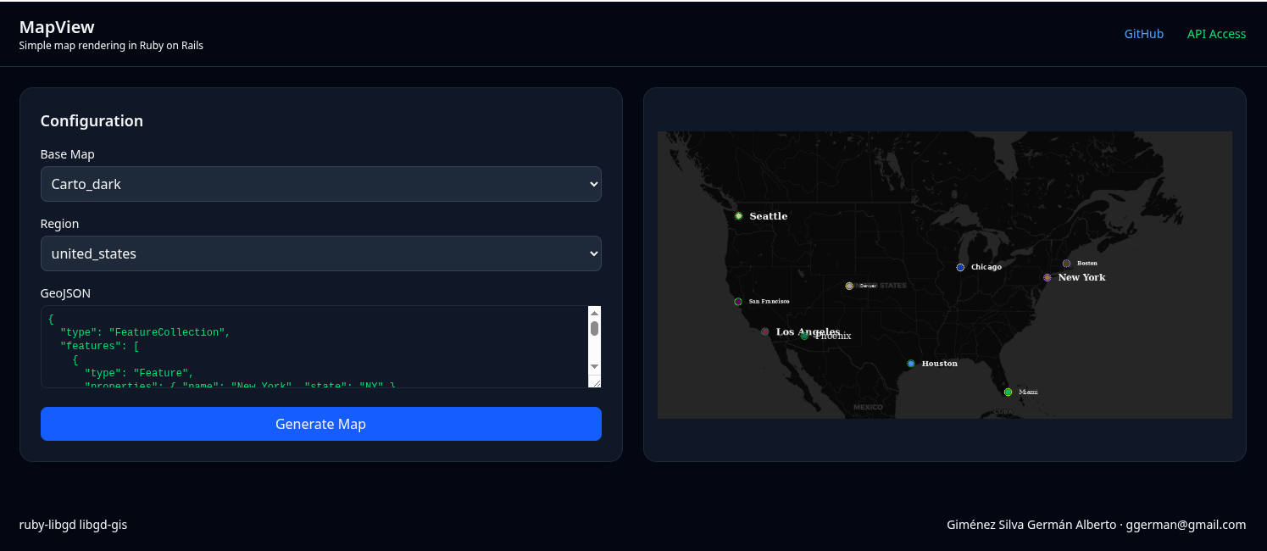The height and width of the screenshot is (551, 1267).
Task: Click the GeoJSON scrollbar up arrow
Action: point(594,313)
